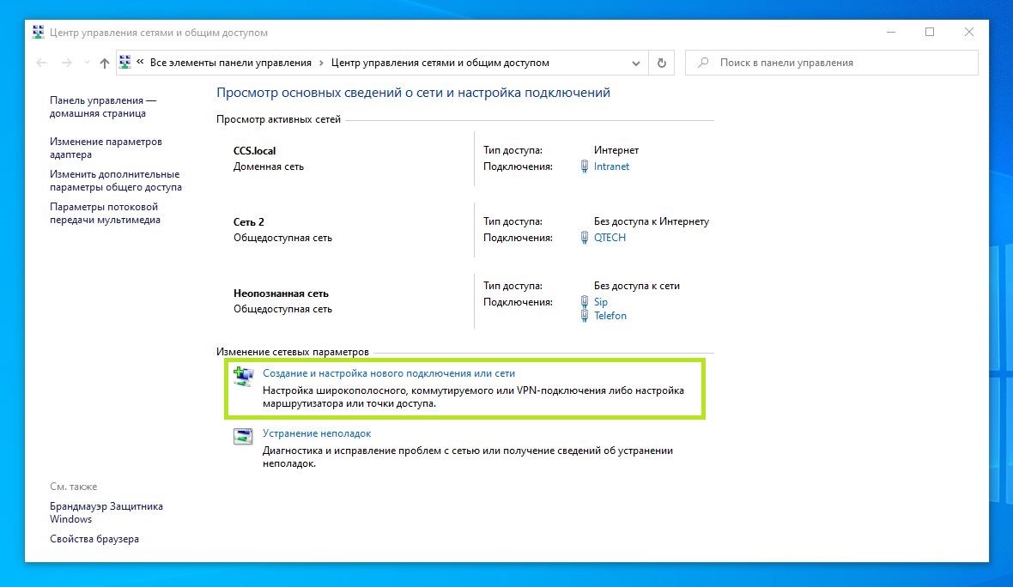The image size is (1013, 587).
Task: Click the adapter icon next to QTECH
Action: [x=584, y=238]
